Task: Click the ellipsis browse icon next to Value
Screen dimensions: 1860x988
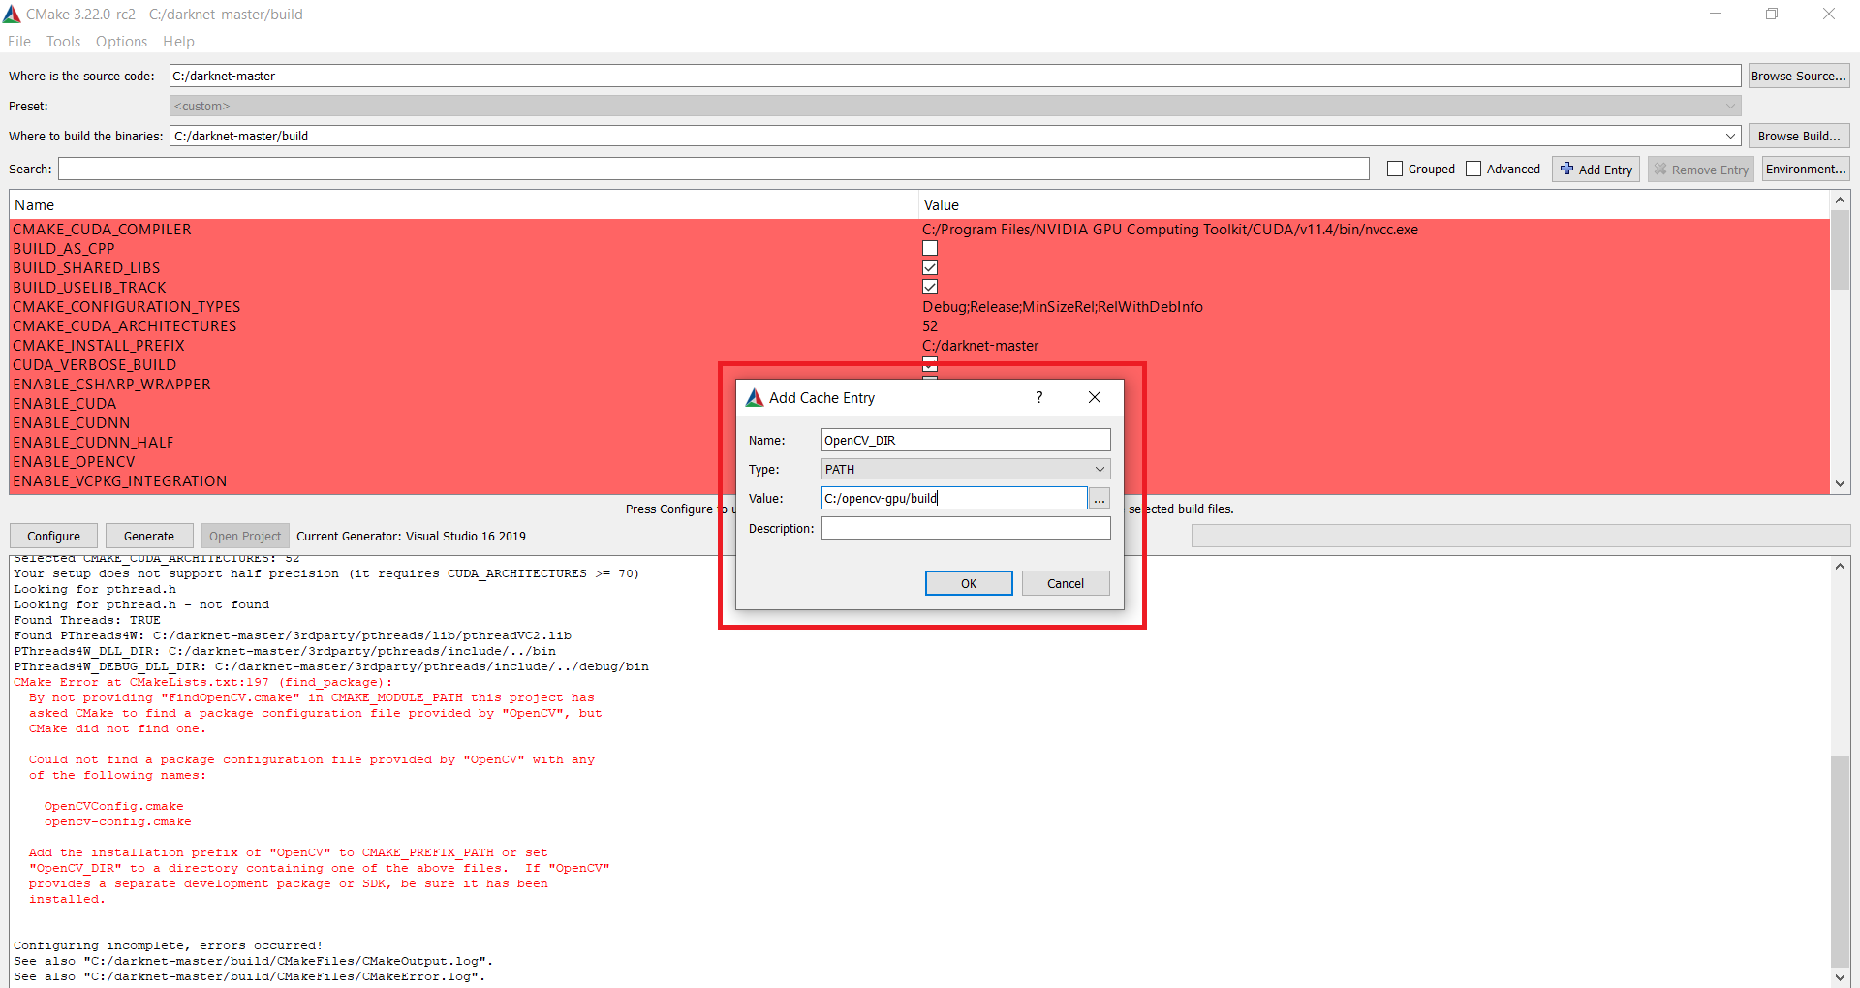Action: point(1099,498)
